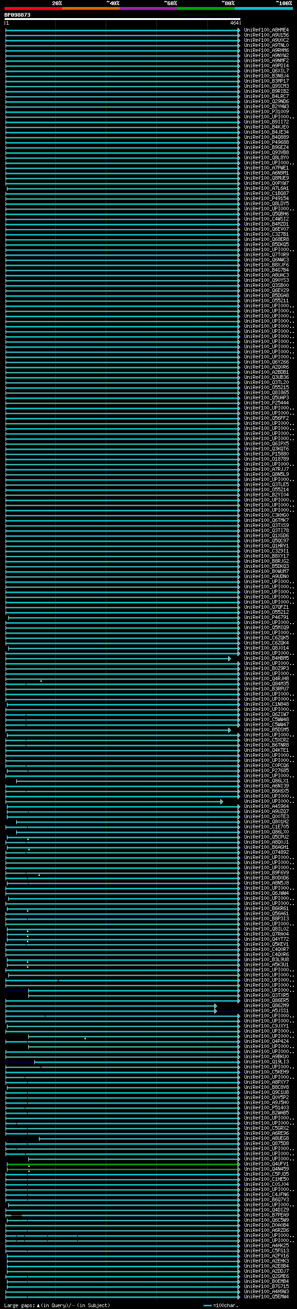The width and height of the screenshot is (297, 1309).
Task: Select the UniRef100_C6ZQK5 label
Action: 266,638
